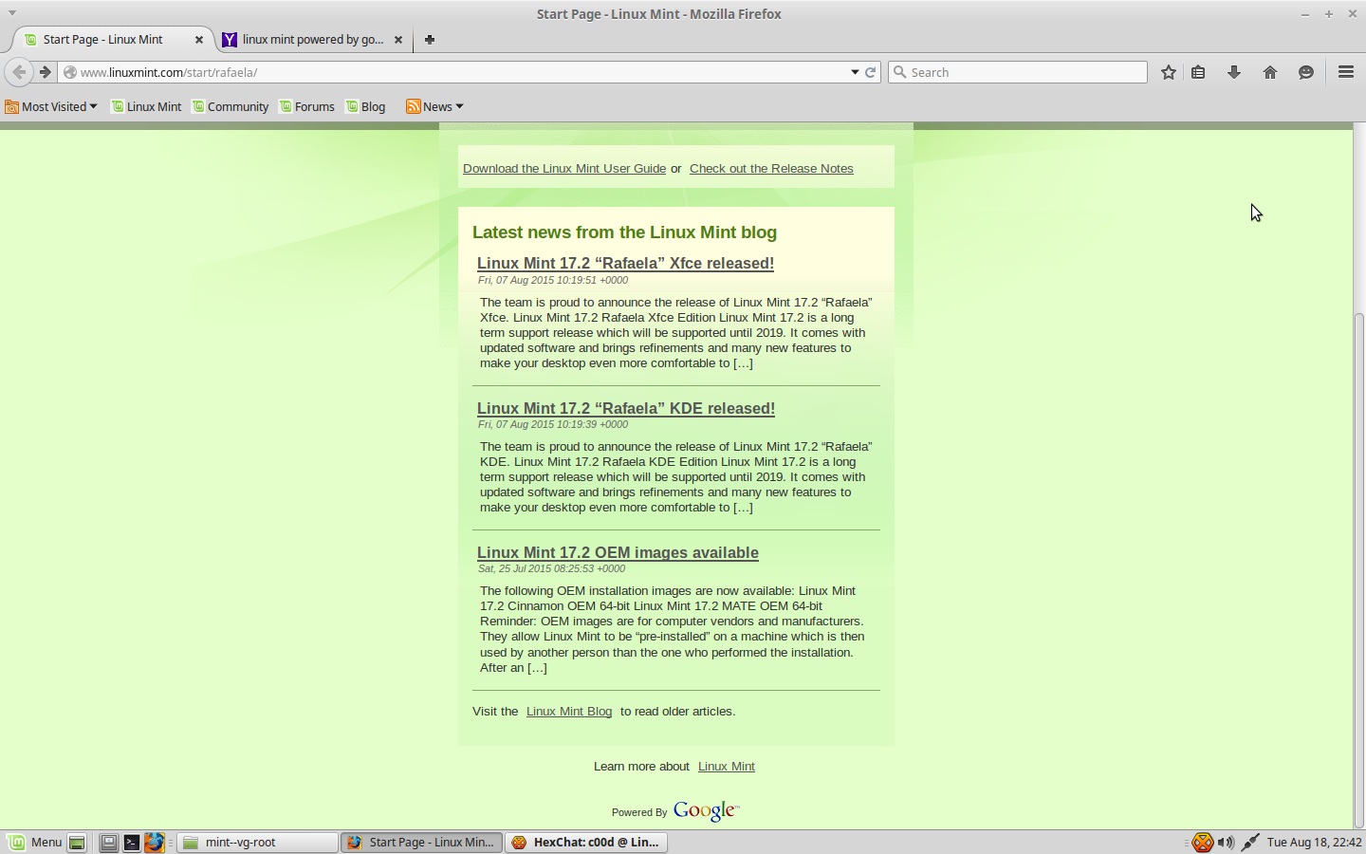Open the Forums bookmark

[x=306, y=106]
